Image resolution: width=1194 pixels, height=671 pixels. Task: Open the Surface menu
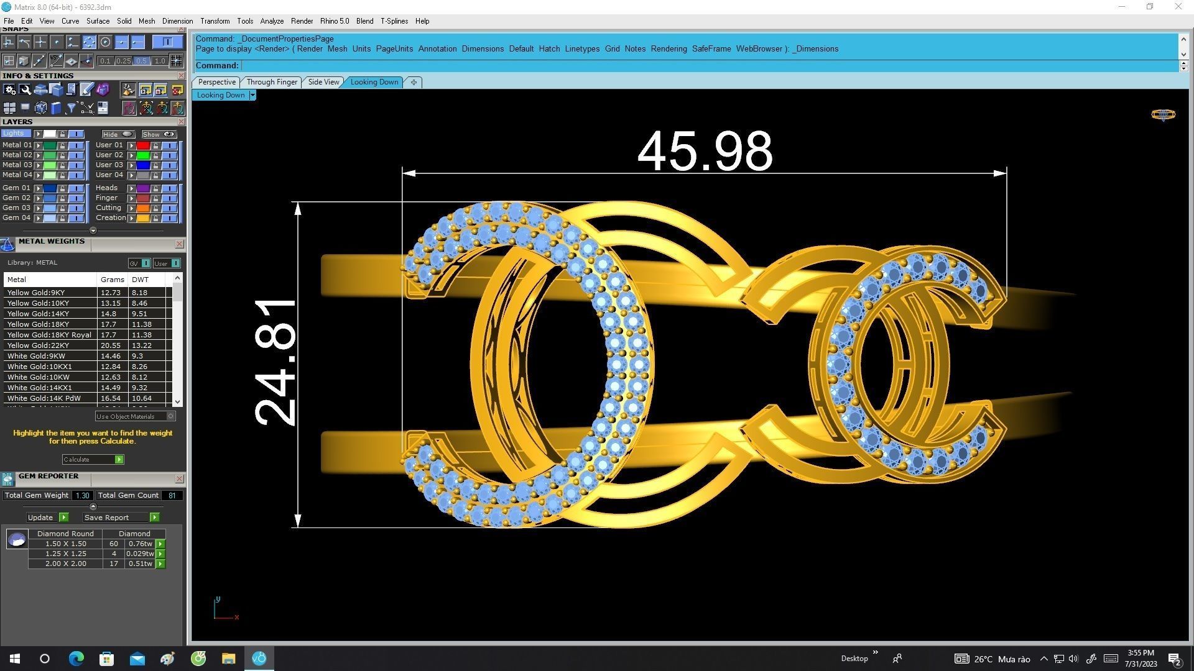coord(98,21)
